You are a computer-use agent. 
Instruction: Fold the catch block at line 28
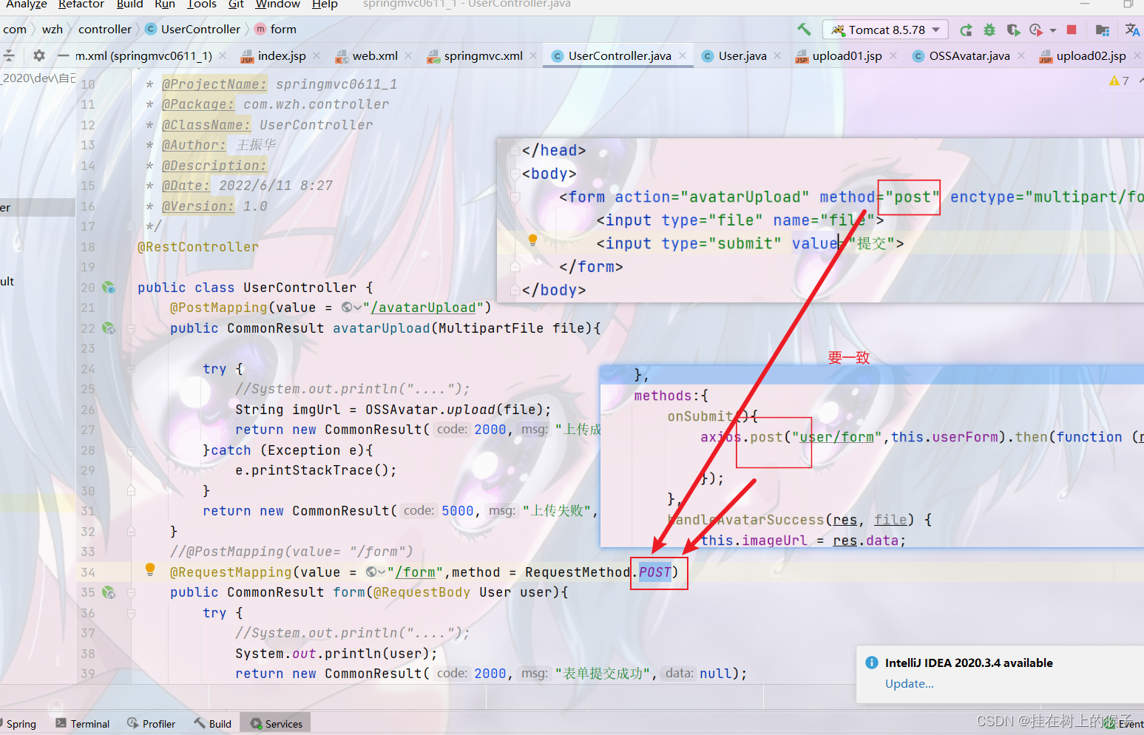[x=131, y=450]
